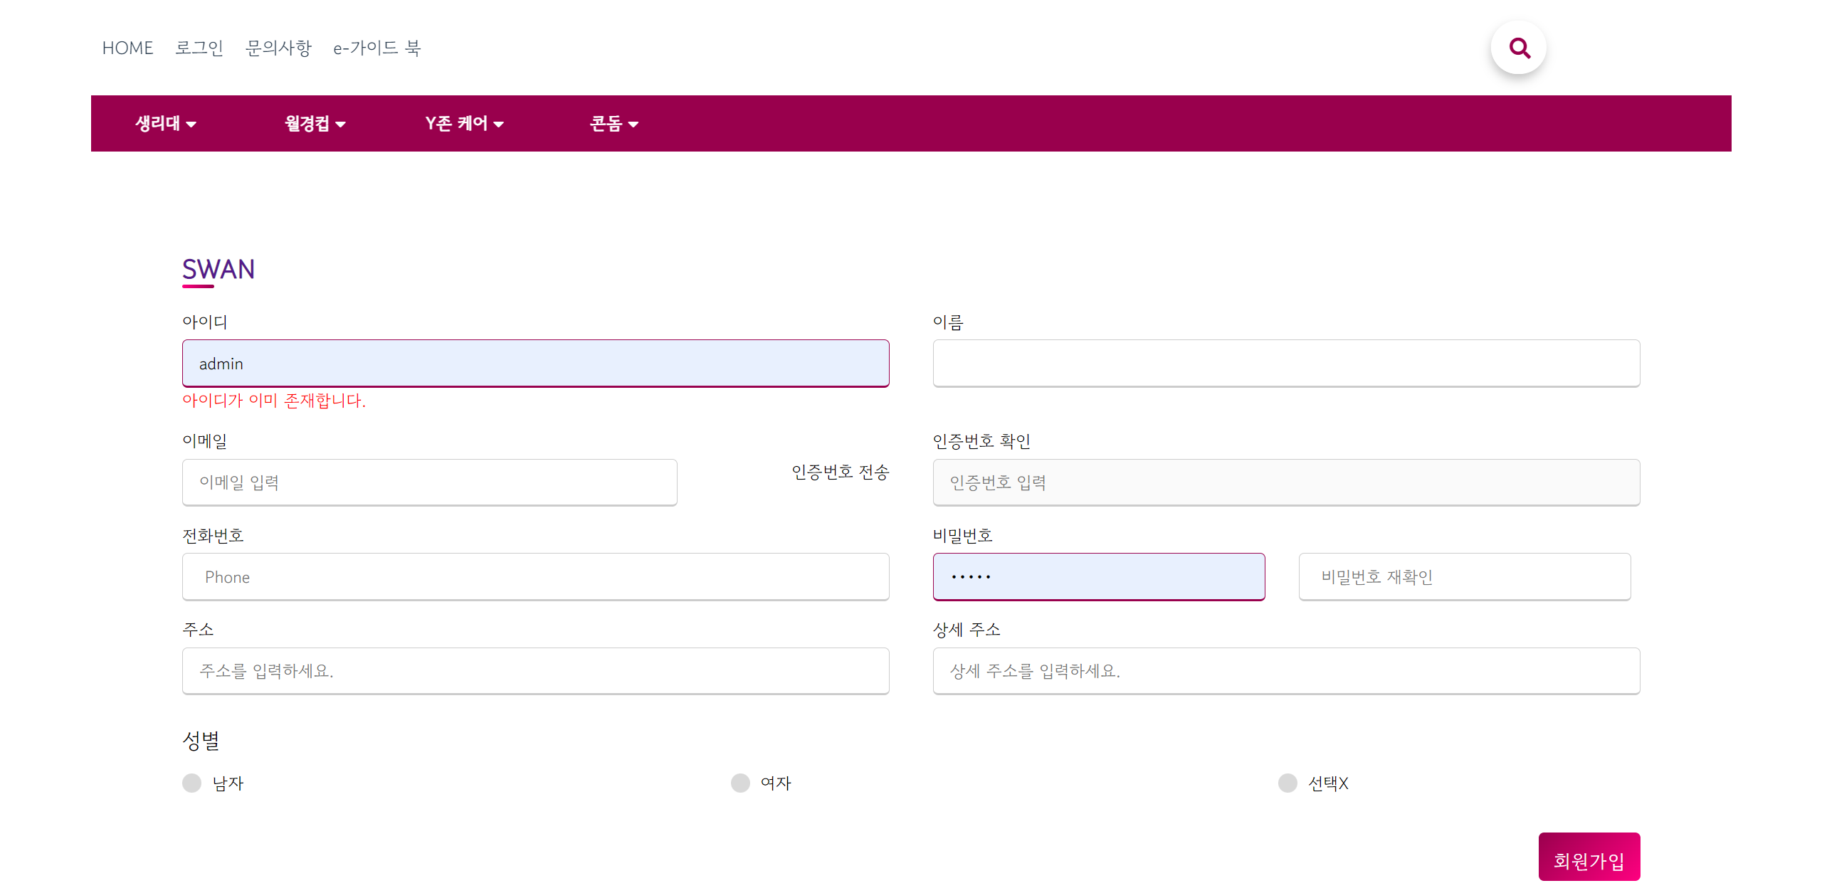
Task: Open 문의사항 from the top menu
Action: (x=278, y=48)
